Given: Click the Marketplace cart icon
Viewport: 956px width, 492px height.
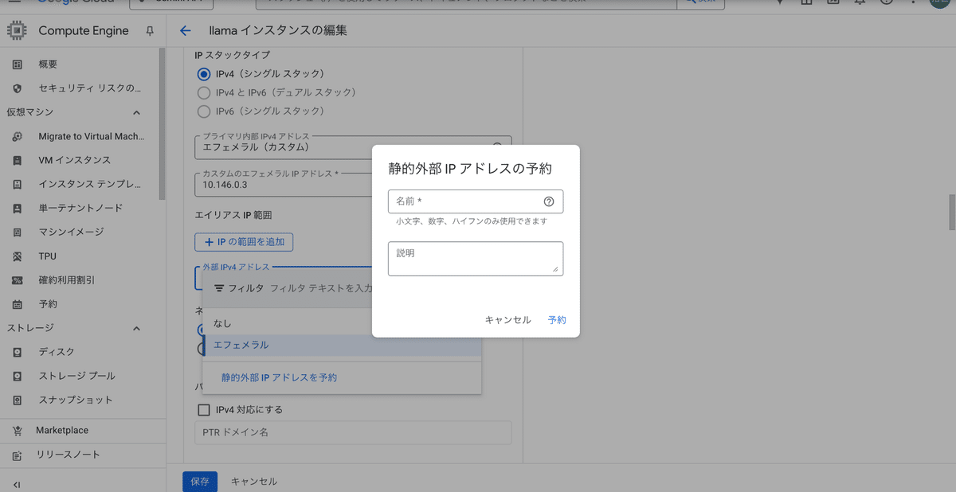Looking at the screenshot, I should (x=18, y=430).
